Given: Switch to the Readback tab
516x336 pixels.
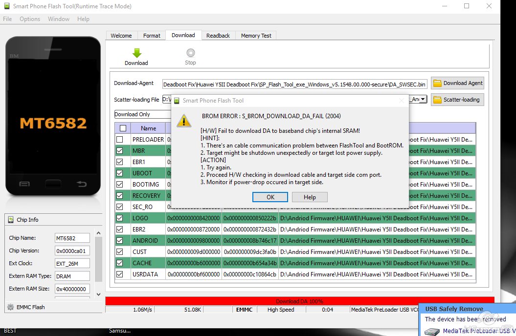Looking at the screenshot, I should [218, 36].
